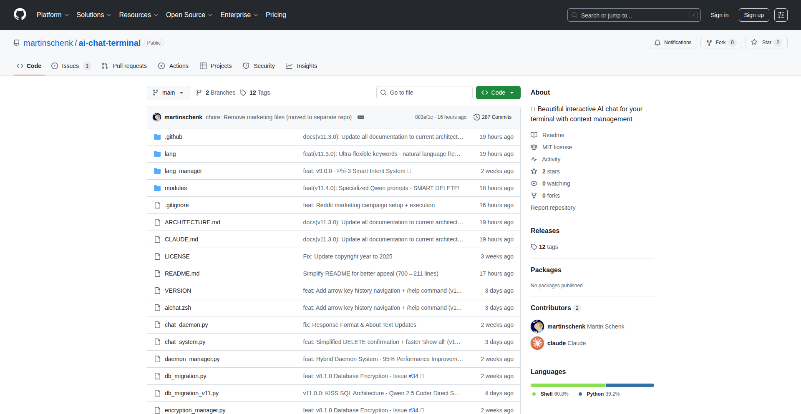The height and width of the screenshot is (414, 801).
Task: Select the Code tab
Action: pyautogui.click(x=29, y=66)
